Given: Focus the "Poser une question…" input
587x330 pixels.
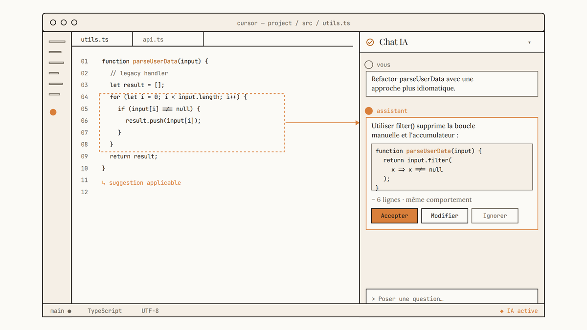Looking at the screenshot, I should 452,296.
